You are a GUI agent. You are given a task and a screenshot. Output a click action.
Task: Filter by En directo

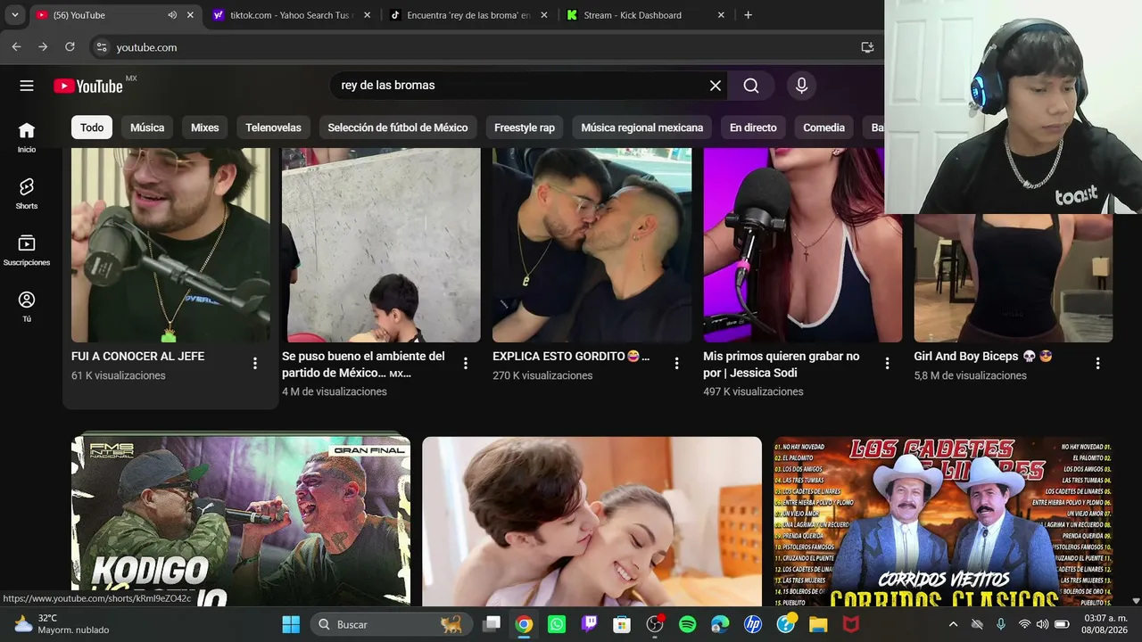pyautogui.click(x=753, y=128)
